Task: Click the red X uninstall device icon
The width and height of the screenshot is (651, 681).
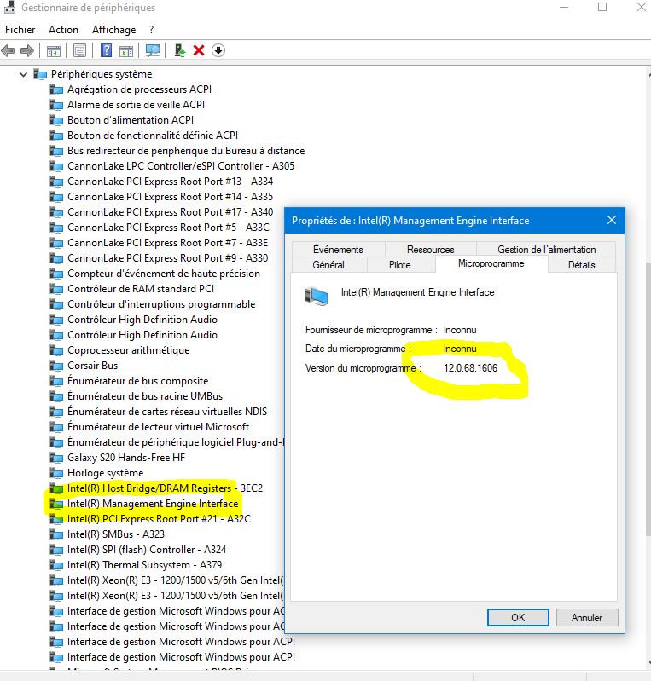Action: tap(199, 51)
